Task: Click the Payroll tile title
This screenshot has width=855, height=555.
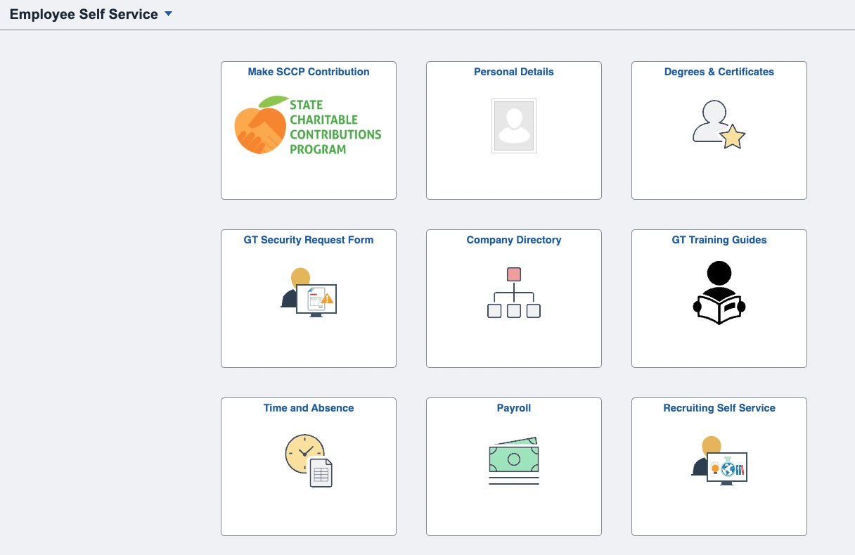Action: click(x=514, y=408)
